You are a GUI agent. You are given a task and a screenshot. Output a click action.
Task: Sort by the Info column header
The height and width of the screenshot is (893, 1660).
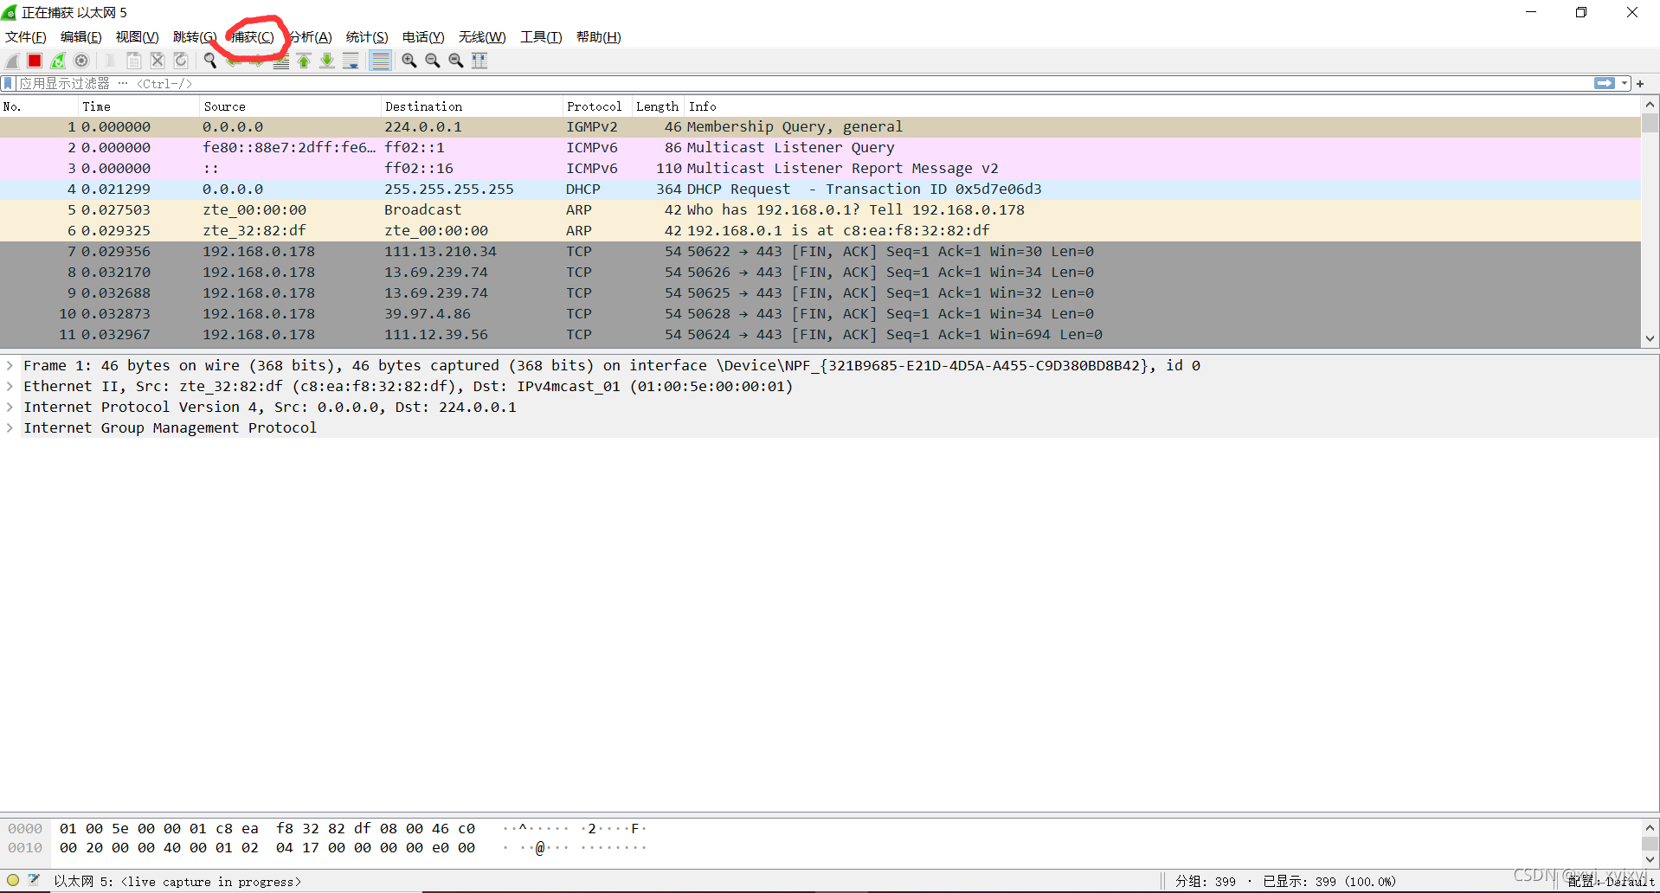(x=1162, y=106)
